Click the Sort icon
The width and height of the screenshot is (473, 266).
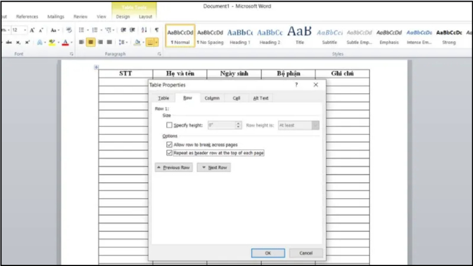coord(144,30)
